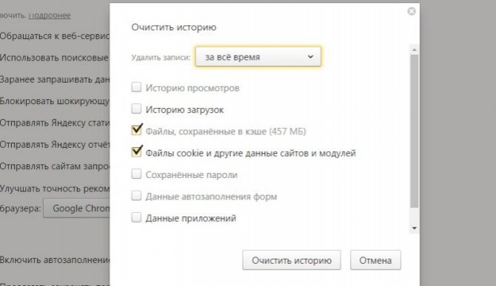Uncheck 'Файлы, сохранённые в кэше' checkbox
Screen dimensions: 496x286
pyautogui.click(x=136, y=130)
